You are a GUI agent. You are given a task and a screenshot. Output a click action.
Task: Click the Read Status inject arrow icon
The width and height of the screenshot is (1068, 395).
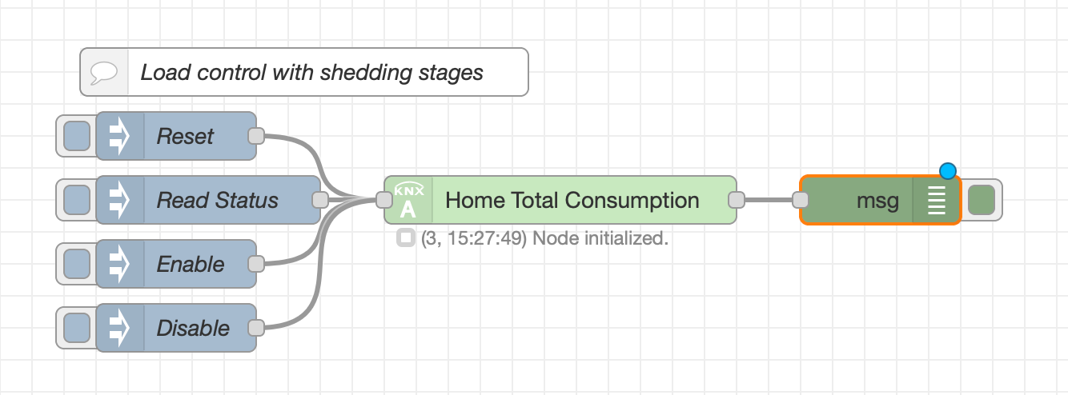pos(120,200)
